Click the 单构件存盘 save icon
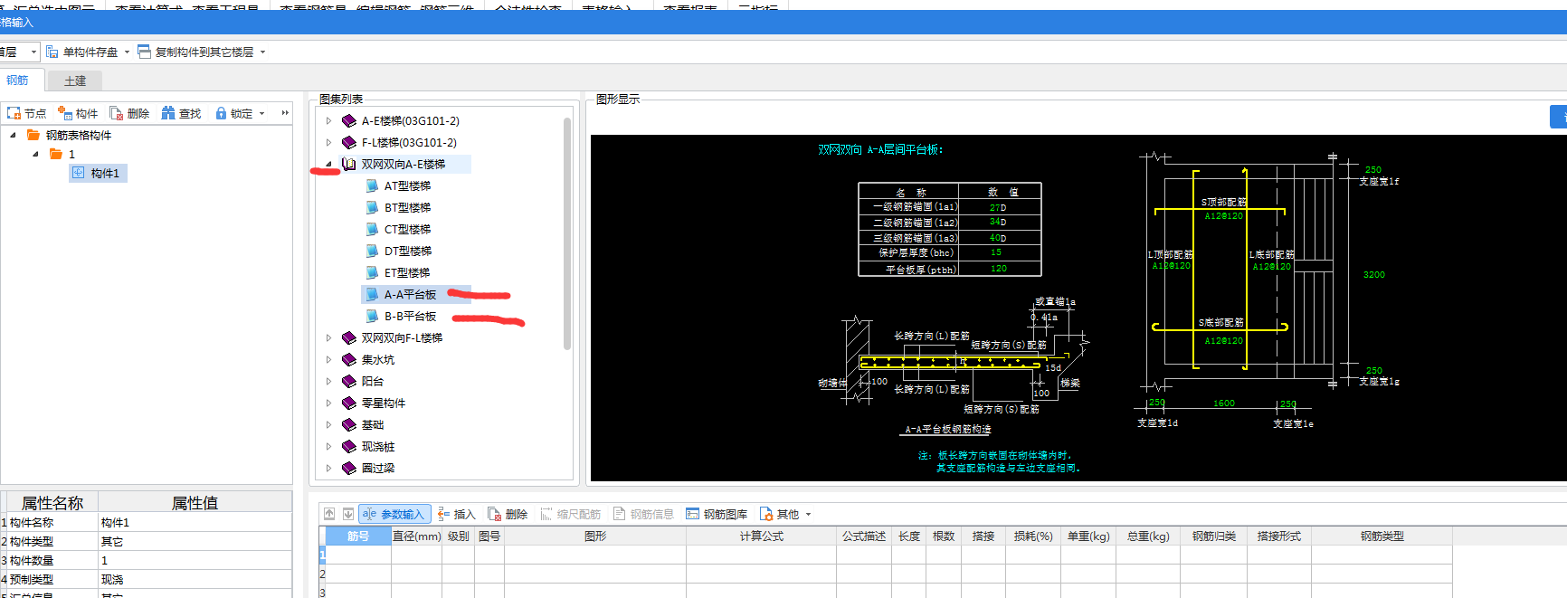Viewport: 1567px width, 598px height. tap(52, 52)
